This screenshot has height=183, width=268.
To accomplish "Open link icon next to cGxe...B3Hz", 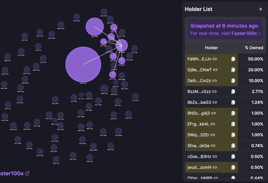I will click(x=215, y=157).
